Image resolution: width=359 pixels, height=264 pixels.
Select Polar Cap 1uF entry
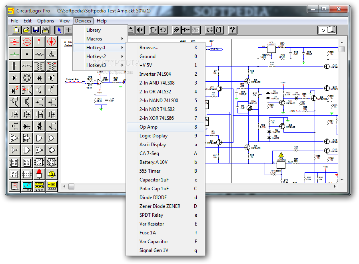pyautogui.click(x=165, y=189)
